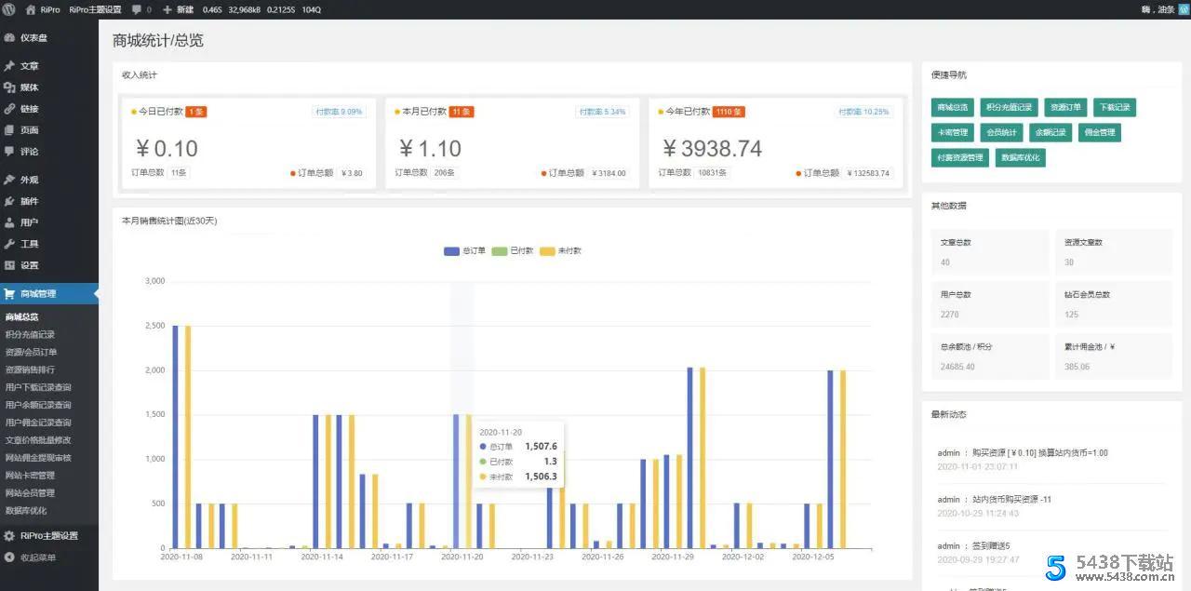Open 媒体 media library in sidebar
Screen dimensions: 1191x591
[x=29, y=87]
